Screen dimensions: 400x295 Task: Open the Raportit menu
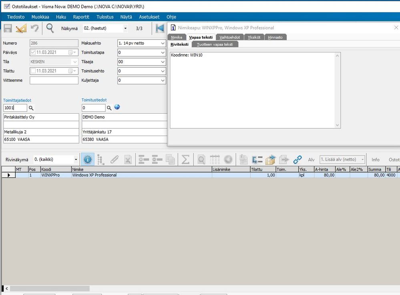click(x=81, y=17)
